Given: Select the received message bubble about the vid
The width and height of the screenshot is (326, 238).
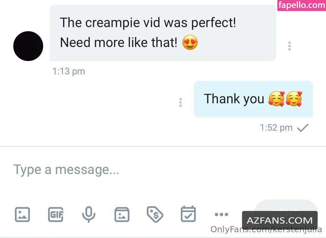Looking at the screenshot, I should coord(163,33).
